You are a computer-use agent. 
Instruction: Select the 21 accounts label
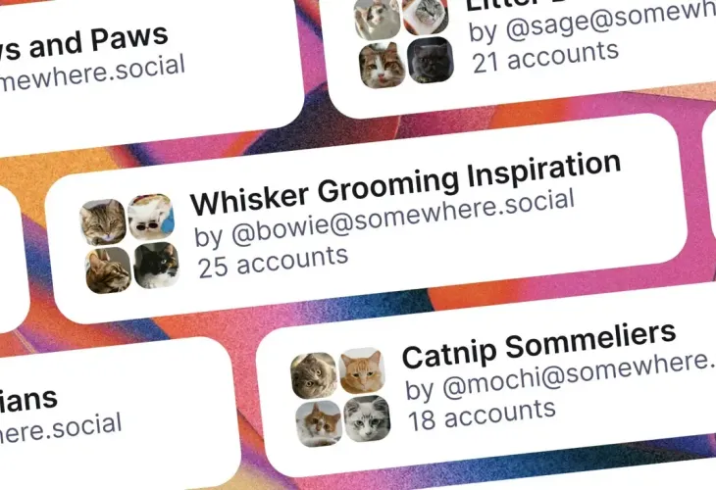545,57
